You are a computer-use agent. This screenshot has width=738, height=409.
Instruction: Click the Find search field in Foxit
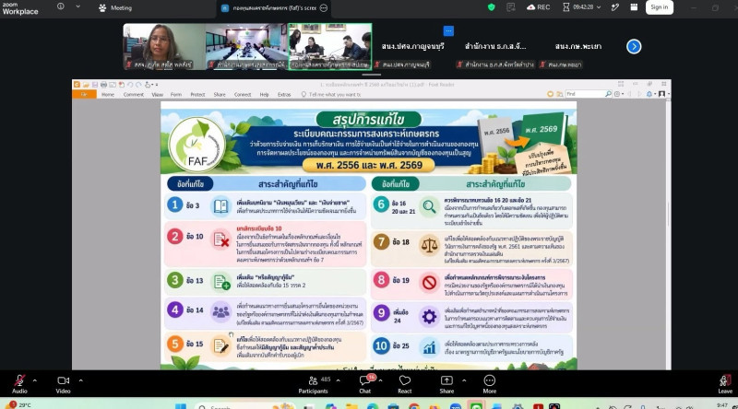(x=585, y=94)
